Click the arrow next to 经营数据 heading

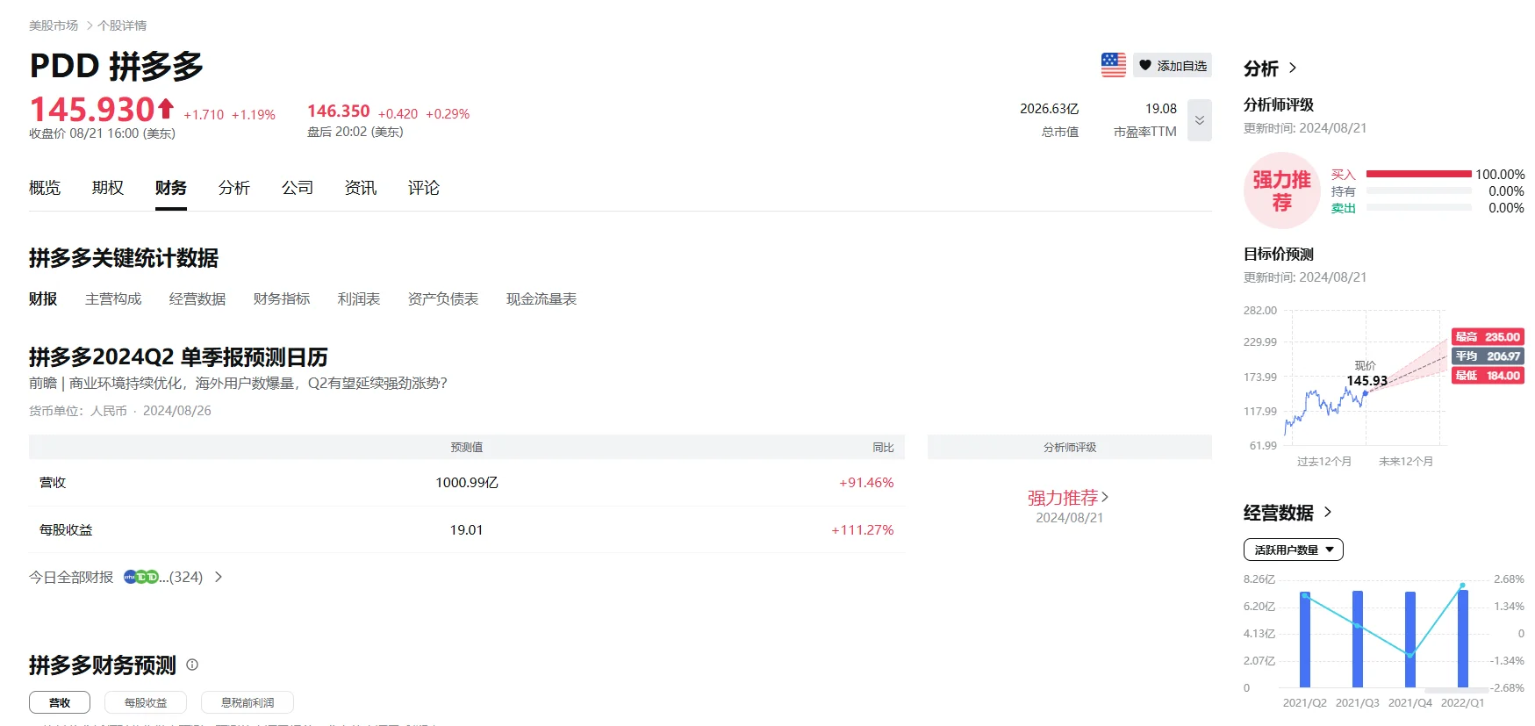[x=1328, y=512]
